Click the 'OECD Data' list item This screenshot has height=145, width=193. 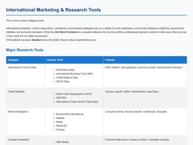[63, 82]
